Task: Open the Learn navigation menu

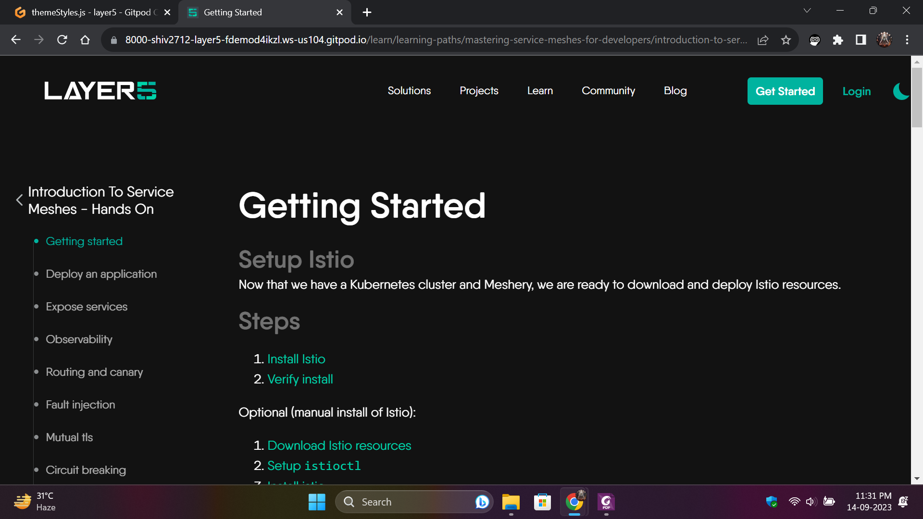Action: click(540, 91)
